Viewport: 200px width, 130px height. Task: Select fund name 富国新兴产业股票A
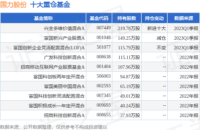[64, 38]
